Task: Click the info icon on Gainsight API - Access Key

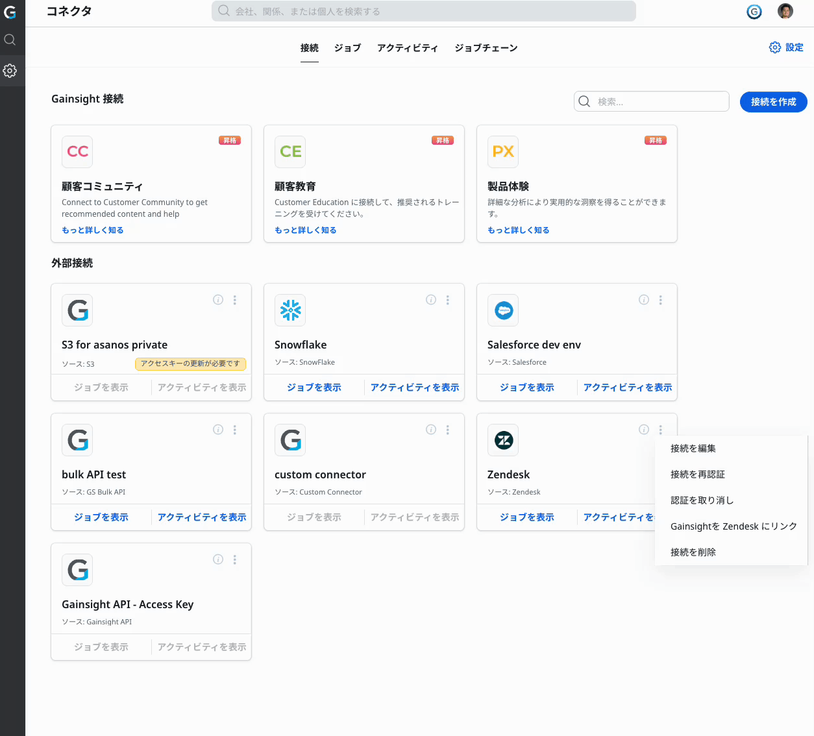Action: point(218,559)
